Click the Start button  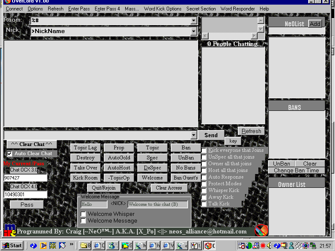(13, 246)
